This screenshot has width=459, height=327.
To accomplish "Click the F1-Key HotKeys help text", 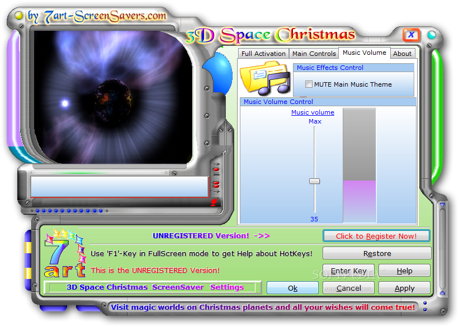I will (201, 254).
